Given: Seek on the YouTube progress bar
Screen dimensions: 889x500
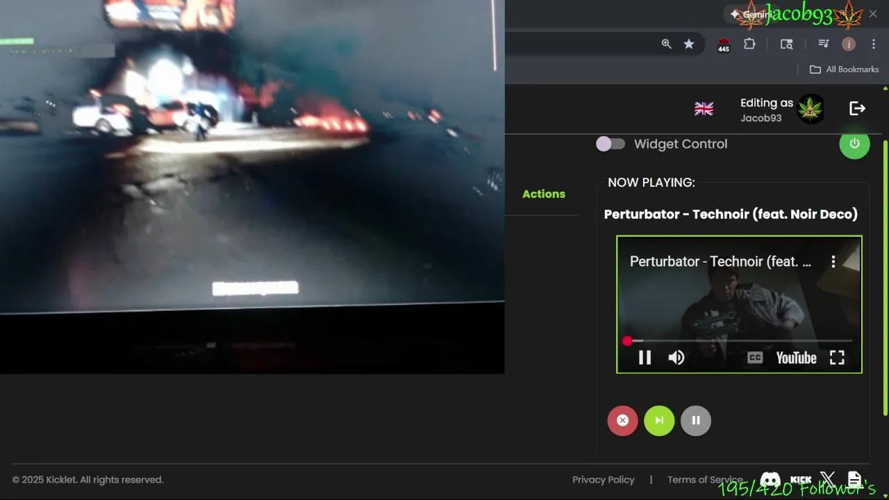Looking at the screenshot, I should click(x=740, y=341).
